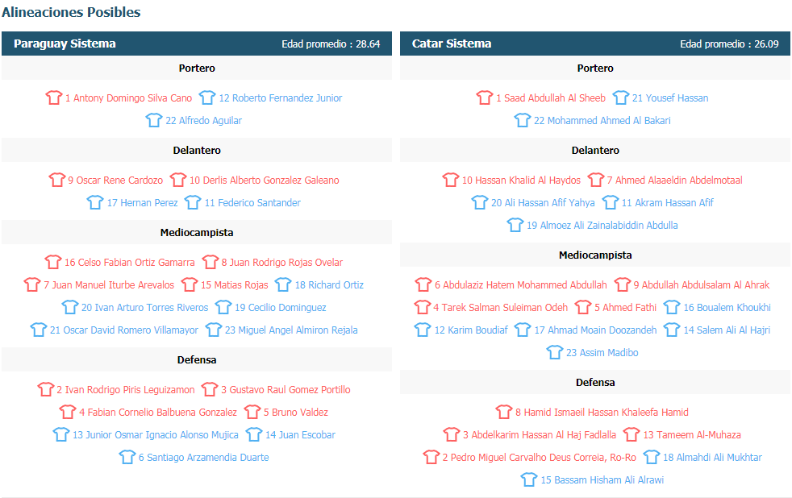Click blue shirt icon next to Assim Madibo
Image resolution: width=792 pixels, height=498 pixels.
555,352
